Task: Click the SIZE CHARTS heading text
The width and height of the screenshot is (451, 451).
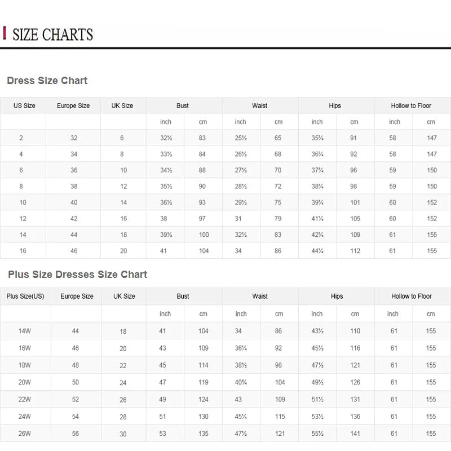Action: coord(52,34)
